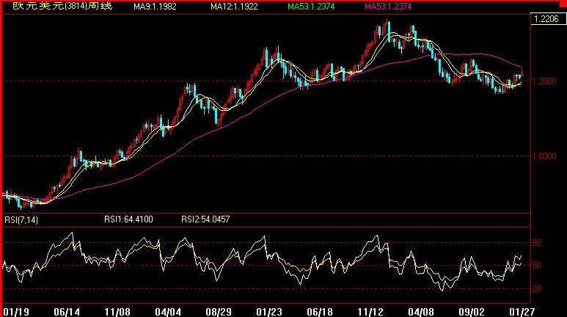
Task: Click the 08/29 date label
Action: (x=219, y=312)
